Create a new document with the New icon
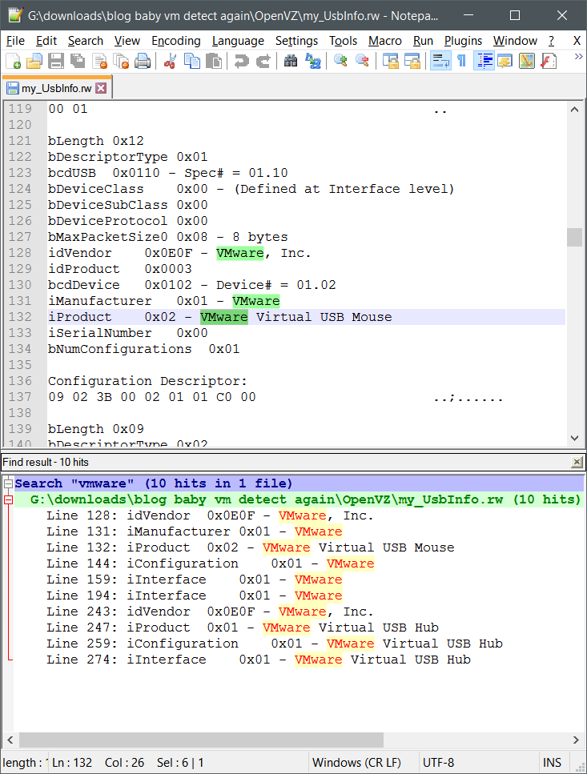This screenshot has height=774, width=587. (x=14, y=61)
